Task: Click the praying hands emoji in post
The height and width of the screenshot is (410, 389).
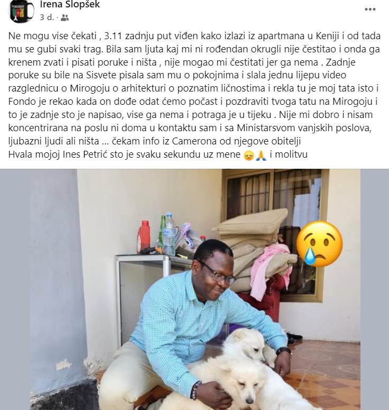Action: tap(261, 156)
